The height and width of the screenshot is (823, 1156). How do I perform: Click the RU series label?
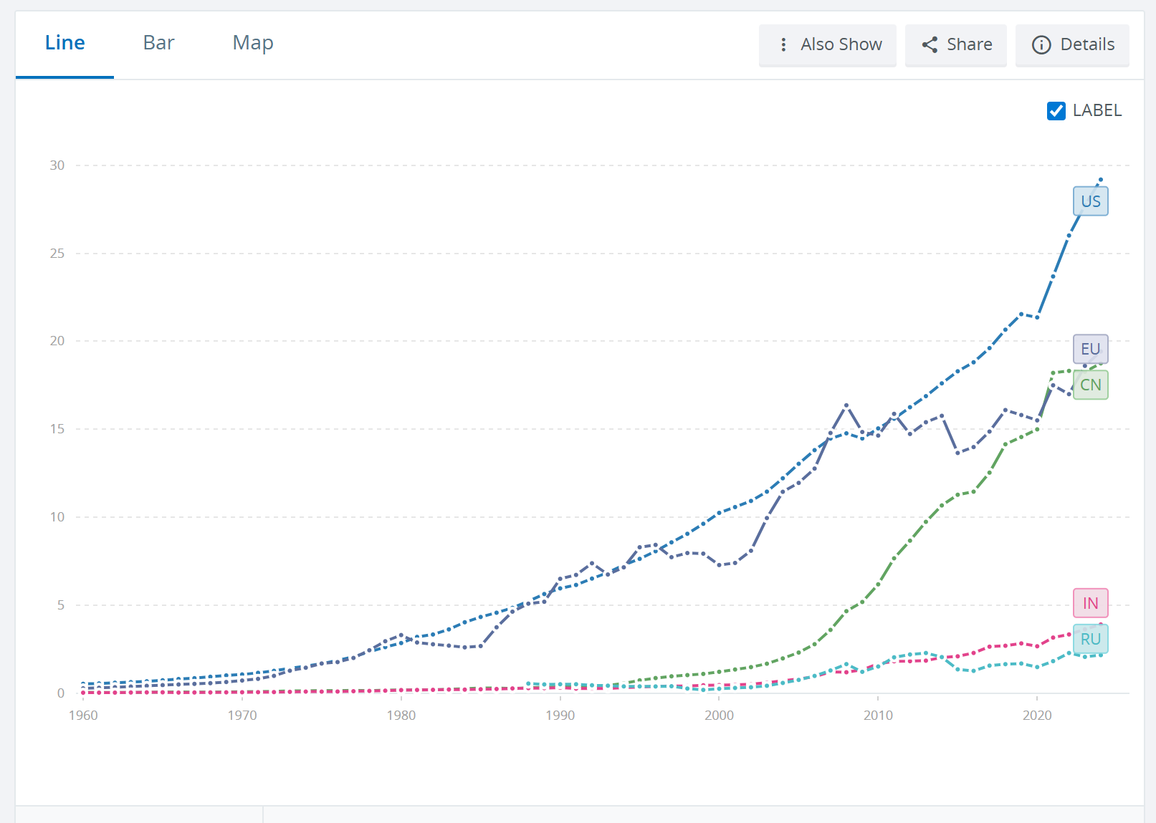coord(1090,639)
